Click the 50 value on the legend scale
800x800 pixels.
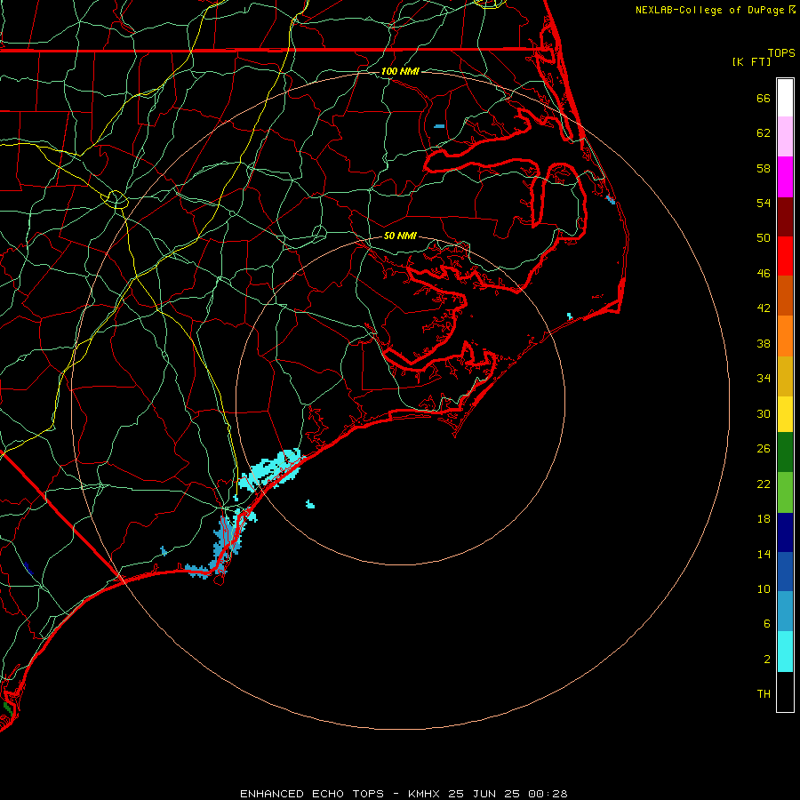[764, 238]
